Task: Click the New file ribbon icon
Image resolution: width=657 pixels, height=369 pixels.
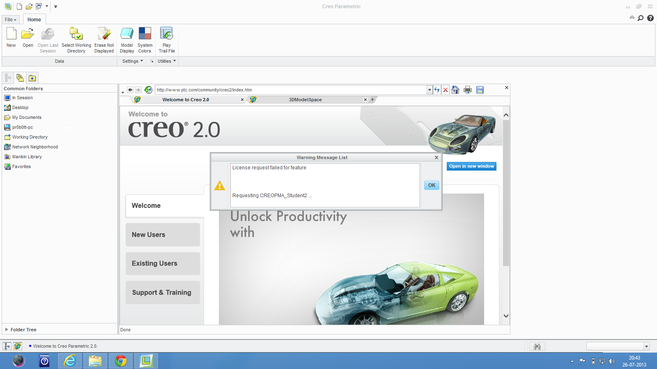Action: pyautogui.click(x=11, y=37)
